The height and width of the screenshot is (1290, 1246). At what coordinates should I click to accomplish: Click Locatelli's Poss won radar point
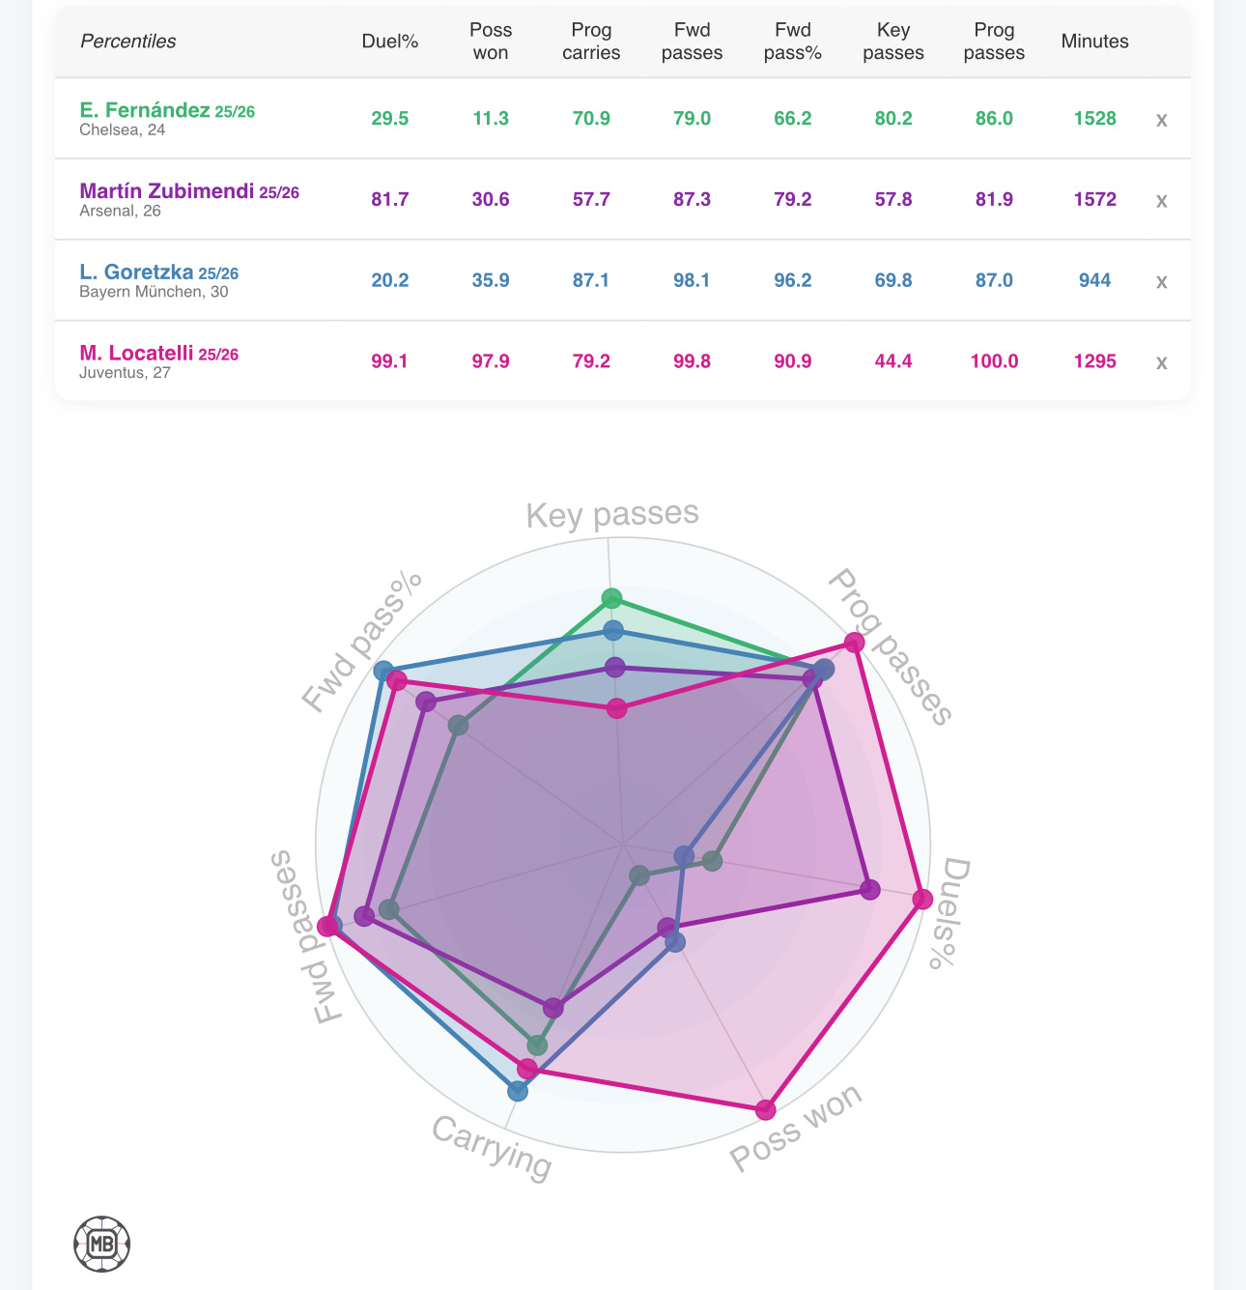tap(766, 1108)
